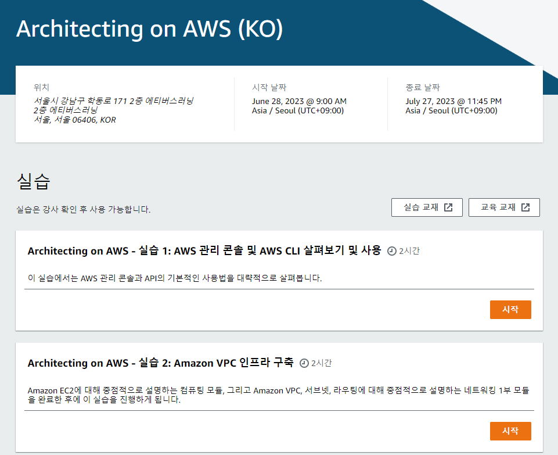The width and height of the screenshot is (558, 455).
Task: Click the 시작 날짜 label
Action: (269, 87)
